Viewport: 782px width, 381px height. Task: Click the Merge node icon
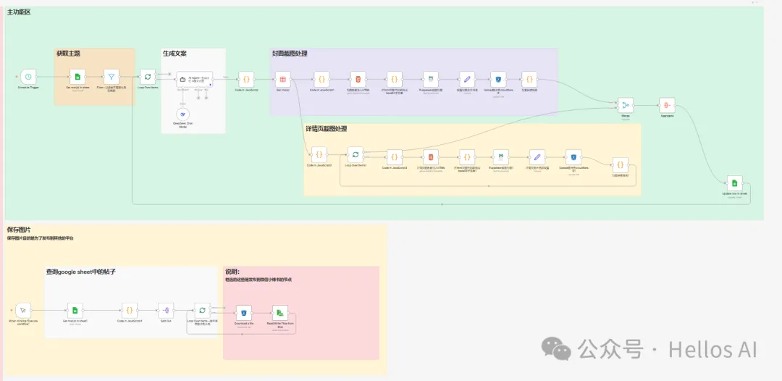tap(625, 105)
